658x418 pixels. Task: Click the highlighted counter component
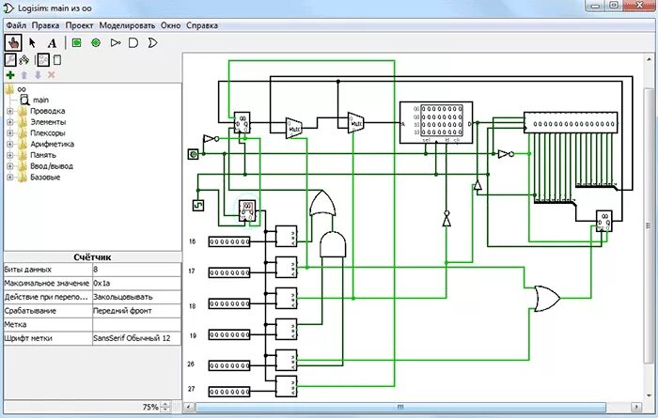(x=247, y=211)
